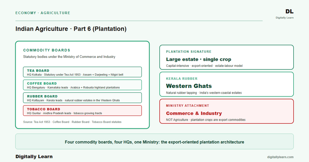This screenshot has height=162, width=309.
Task: Select the 'Western Ghats' heading
Action: click(x=189, y=86)
